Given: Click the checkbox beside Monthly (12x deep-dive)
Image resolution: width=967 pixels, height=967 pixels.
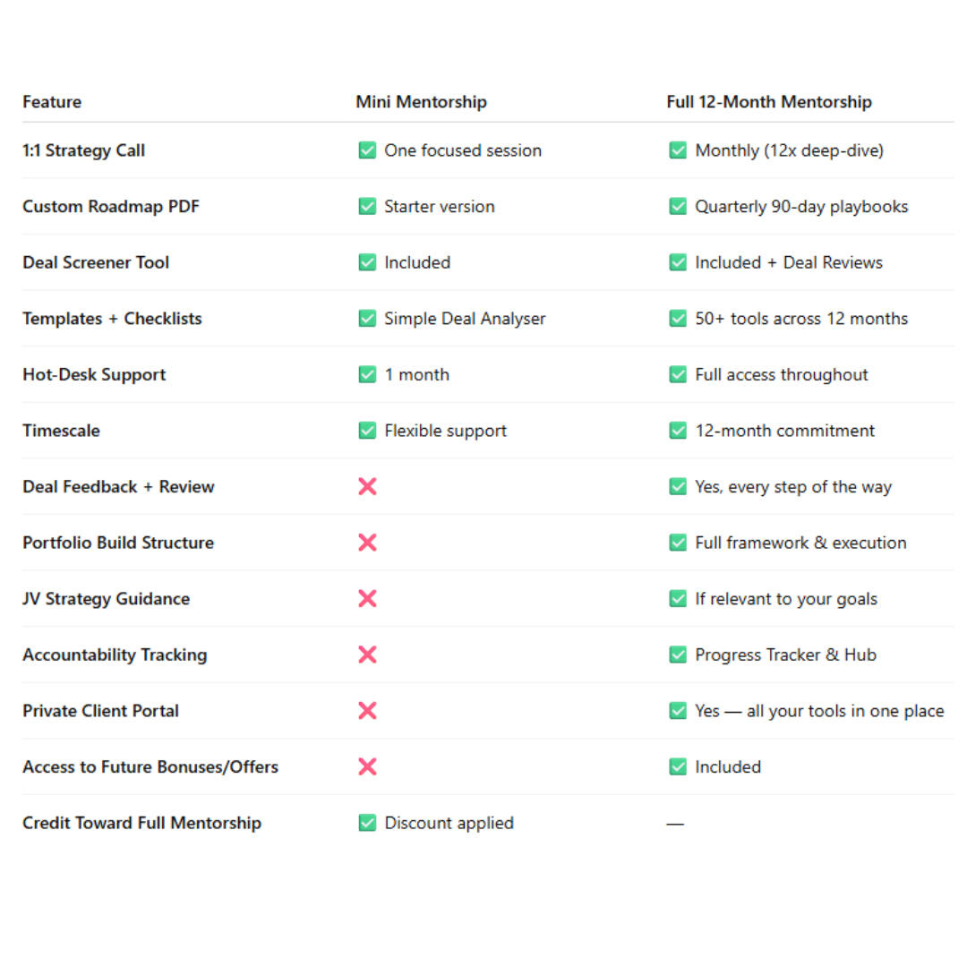Looking at the screenshot, I should tap(678, 150).
